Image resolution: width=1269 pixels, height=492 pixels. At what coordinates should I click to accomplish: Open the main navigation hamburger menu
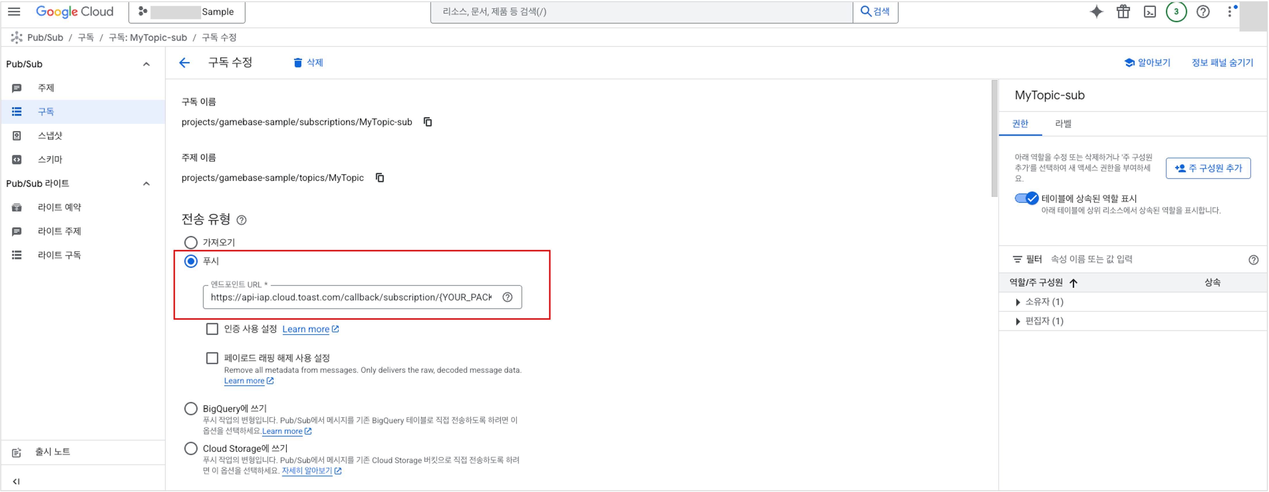14,12
